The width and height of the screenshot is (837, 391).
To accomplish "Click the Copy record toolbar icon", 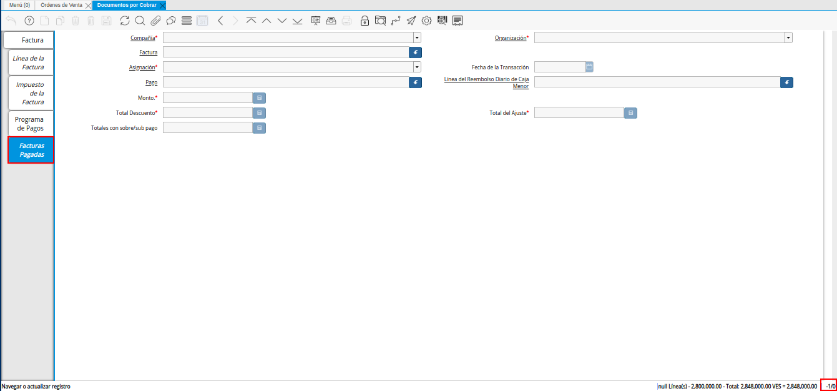I will [60, 21].
